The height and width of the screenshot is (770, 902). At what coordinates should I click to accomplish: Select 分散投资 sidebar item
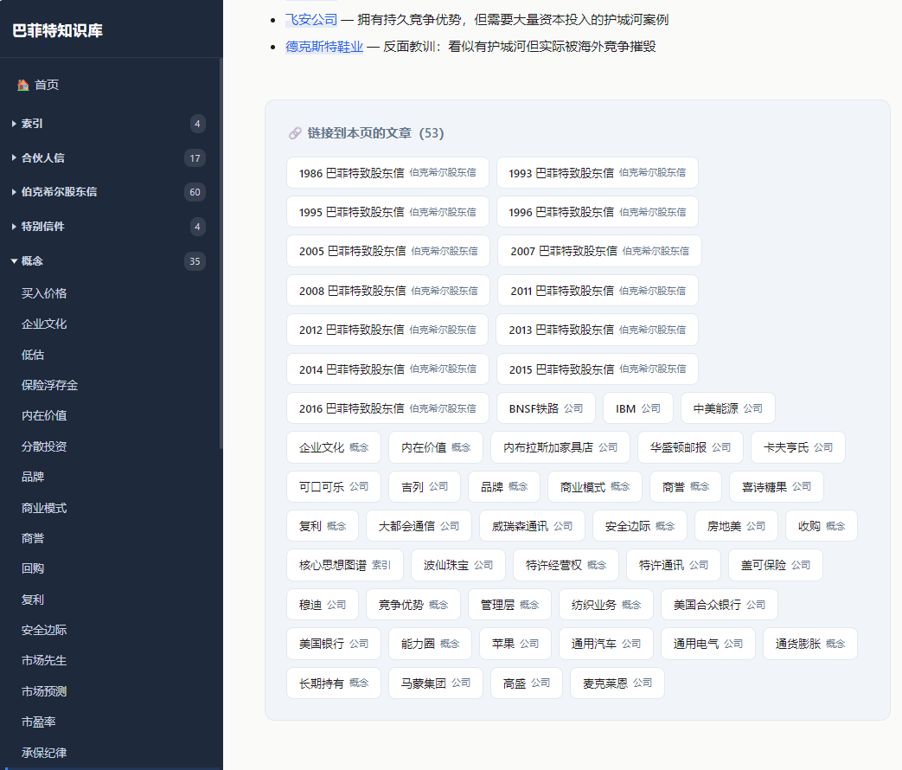44,446
